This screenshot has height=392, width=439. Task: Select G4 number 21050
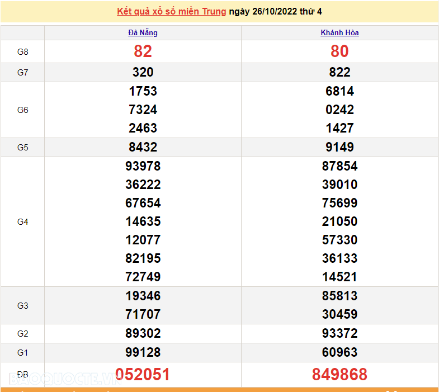(339, 221)
